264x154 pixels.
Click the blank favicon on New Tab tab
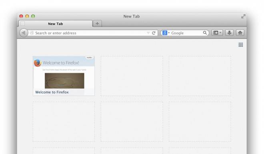tap(22, 24)
